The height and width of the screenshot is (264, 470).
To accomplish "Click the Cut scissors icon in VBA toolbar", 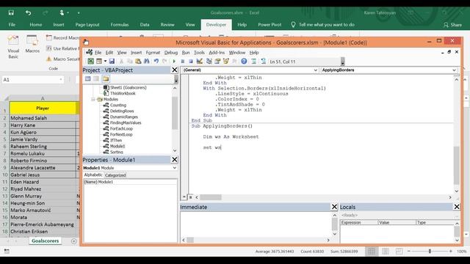I will pyautogui.click(x=121, y=61).
